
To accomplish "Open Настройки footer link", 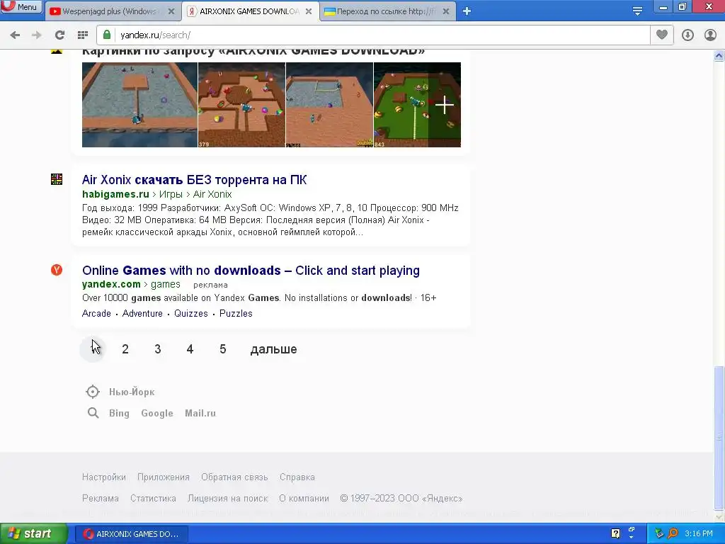I will click(104, 477).
